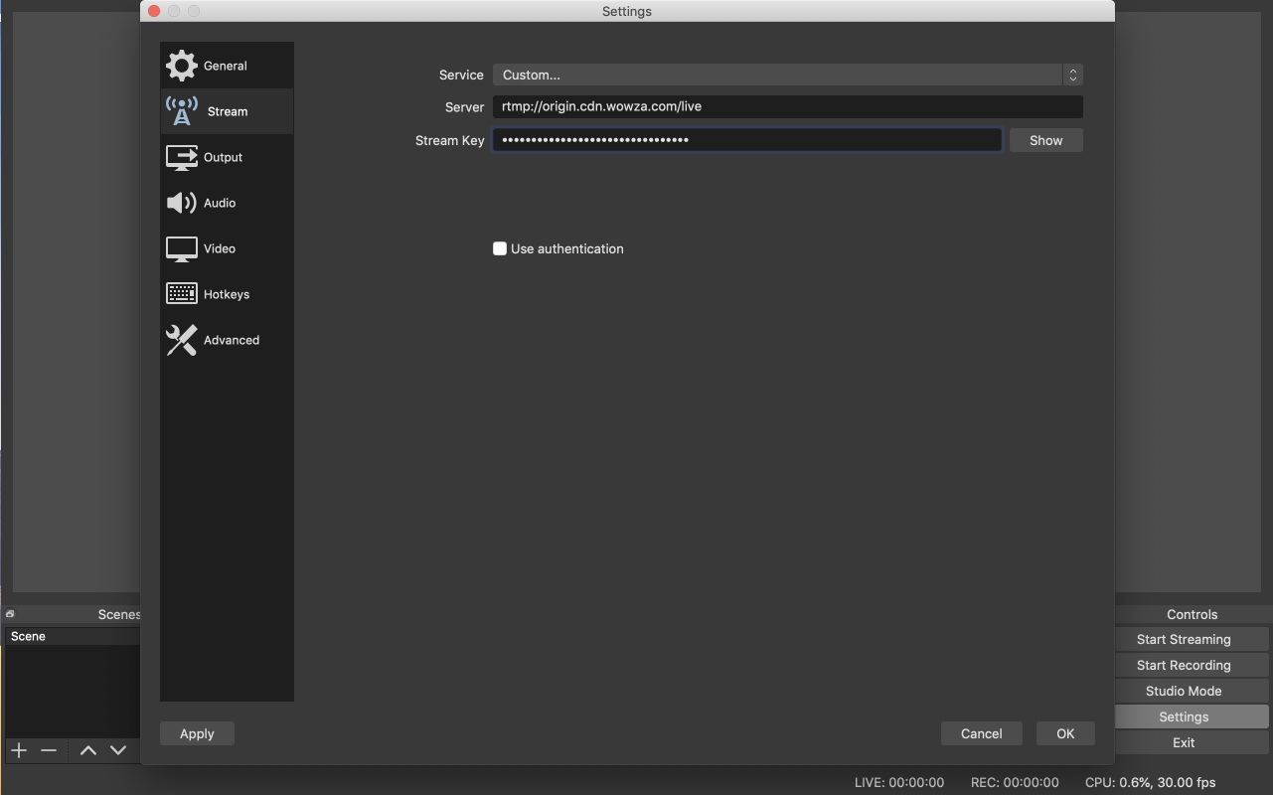Select the Stream antenna icon
The height and width of the screenshot is (795, 1273).
pos(181,111)
